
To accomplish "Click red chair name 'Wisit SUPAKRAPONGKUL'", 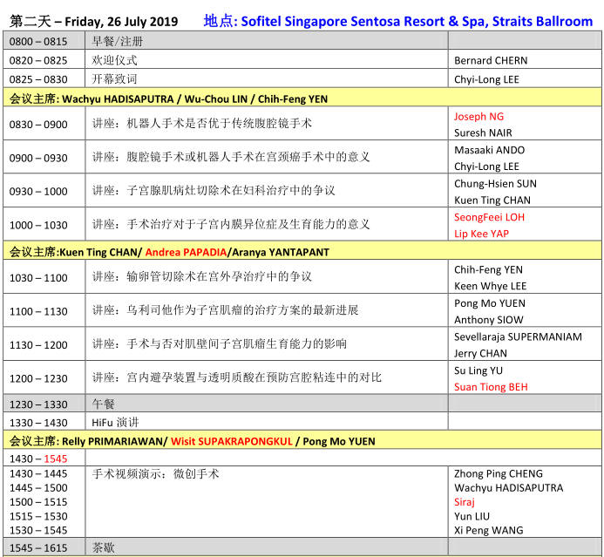I will (232, 441).
